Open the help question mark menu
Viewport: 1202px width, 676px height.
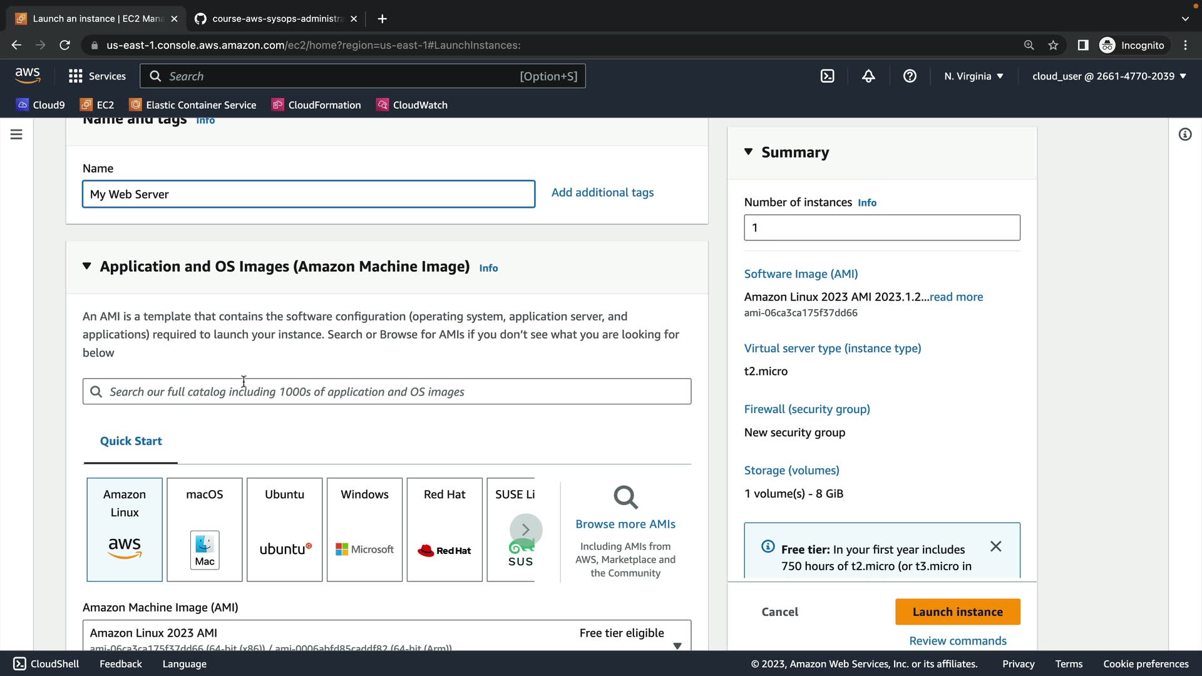[x=910, y=76]
